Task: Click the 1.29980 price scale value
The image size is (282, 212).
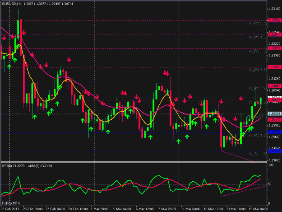Action: click(x=275, y=125)
